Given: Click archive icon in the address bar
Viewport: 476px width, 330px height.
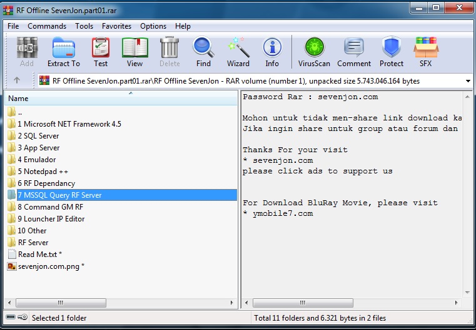Looking at the screenshot, I should 44,80.
